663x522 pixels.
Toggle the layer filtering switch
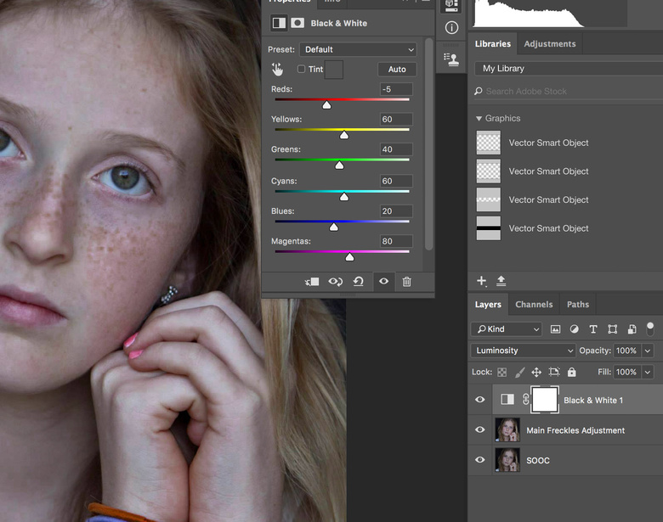coord(650,328)
